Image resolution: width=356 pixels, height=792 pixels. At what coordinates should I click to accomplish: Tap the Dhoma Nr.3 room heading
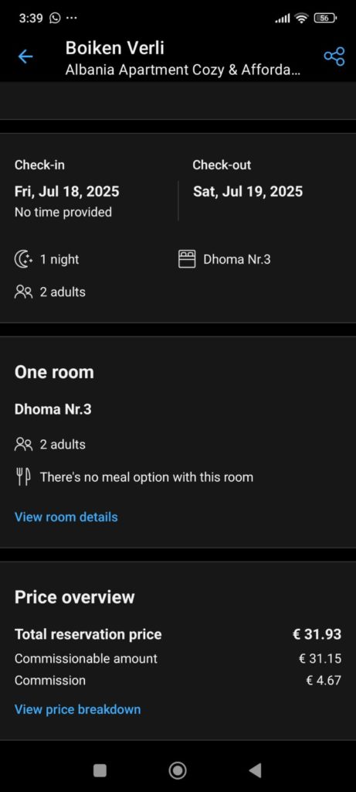click(x=53, y=409)
